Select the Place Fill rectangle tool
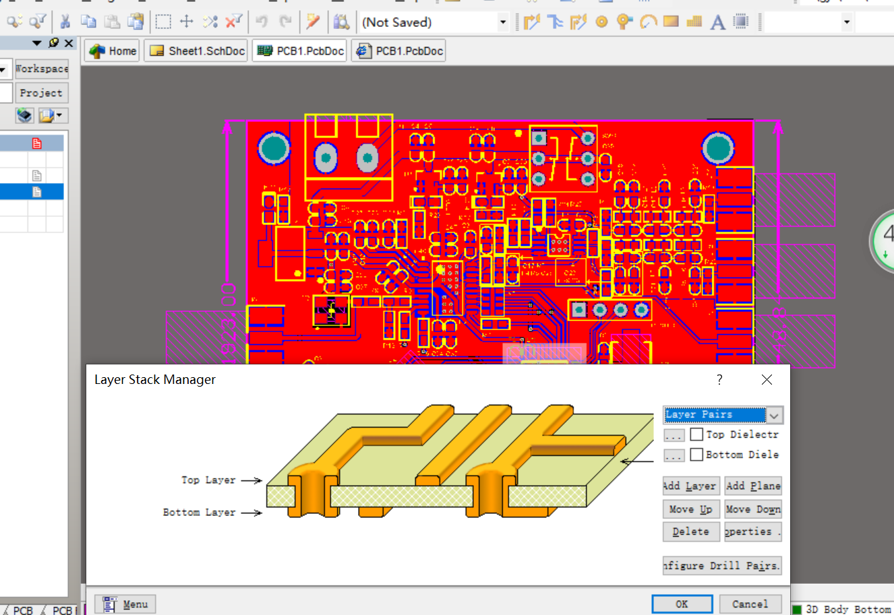Viewport: 894px width, 615px height. 671,22
